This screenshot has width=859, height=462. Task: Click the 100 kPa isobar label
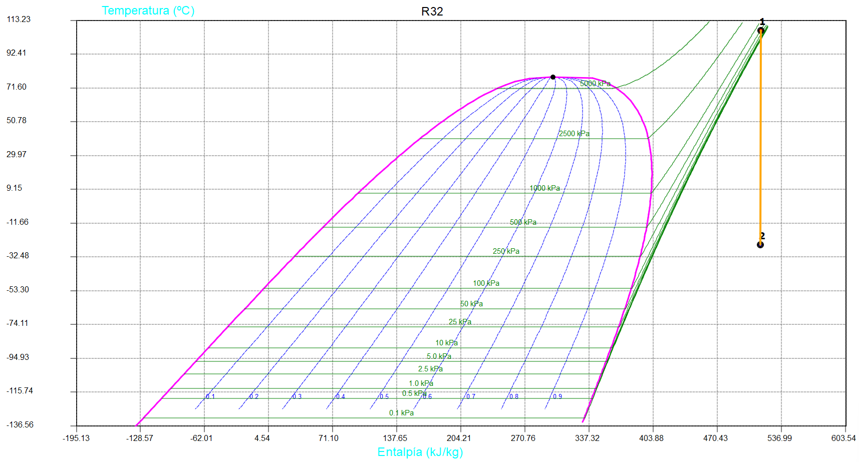[x=486, y=283]
